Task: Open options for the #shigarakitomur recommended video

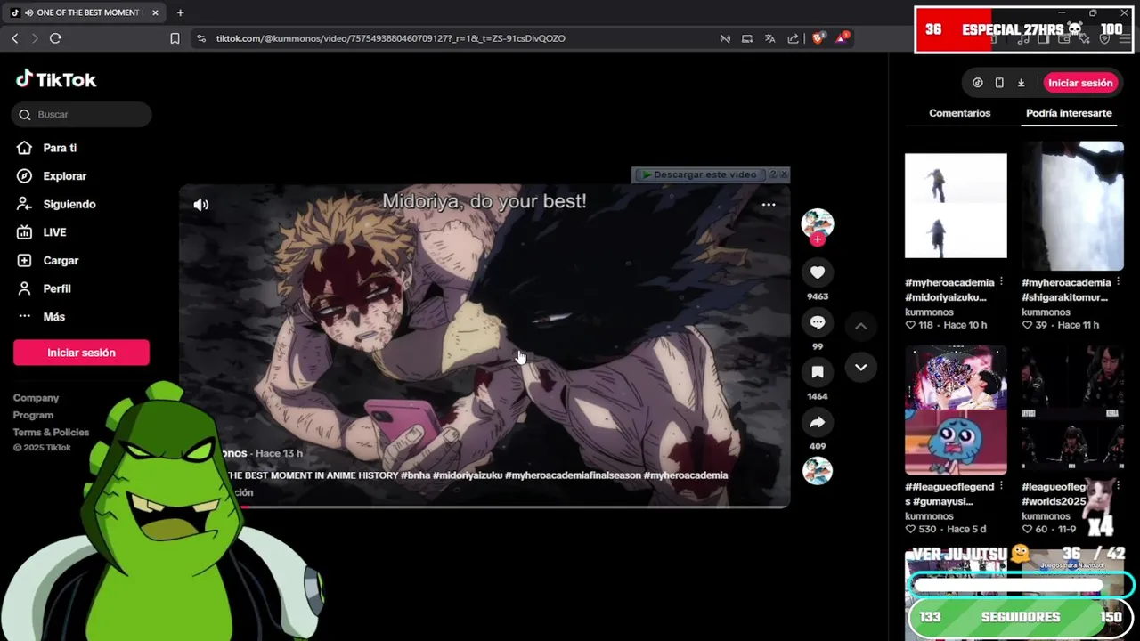Action: pos(1118,281)
